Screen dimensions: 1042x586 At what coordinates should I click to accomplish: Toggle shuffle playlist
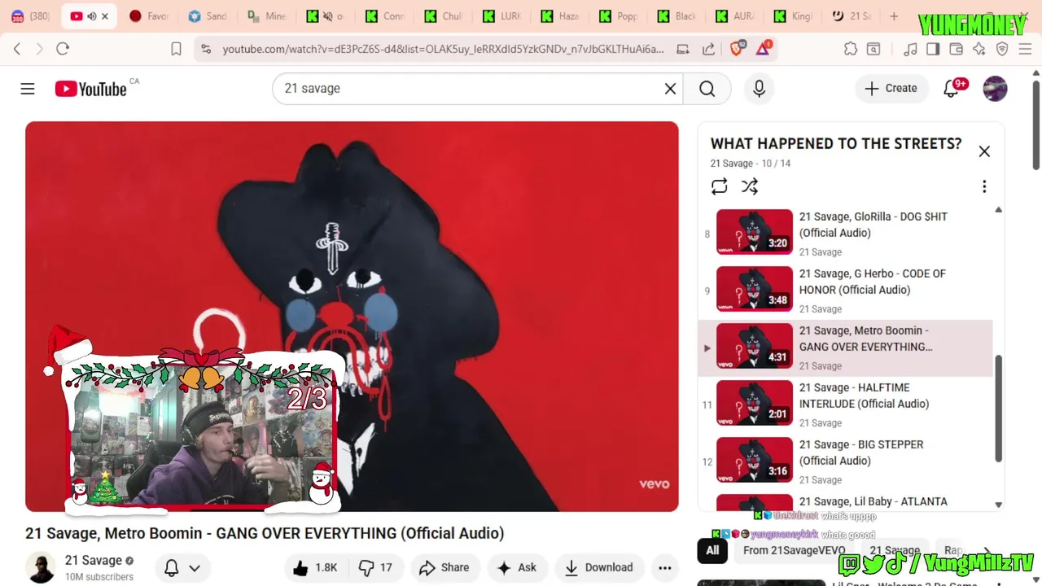tap(750, 186)
